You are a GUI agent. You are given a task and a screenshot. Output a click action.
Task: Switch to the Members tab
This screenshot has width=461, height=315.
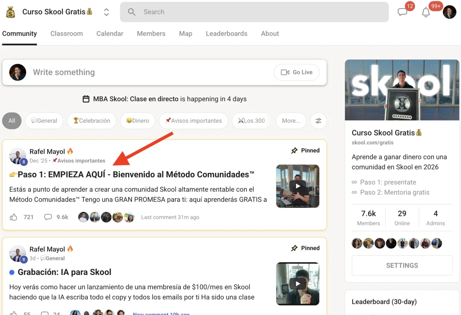(x=151, y=33)
